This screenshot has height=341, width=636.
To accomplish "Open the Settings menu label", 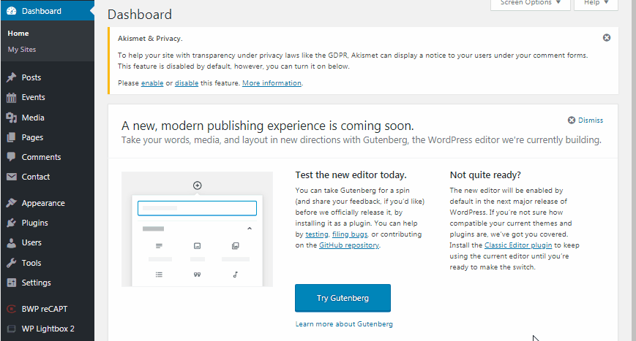I will pos(36,283).
